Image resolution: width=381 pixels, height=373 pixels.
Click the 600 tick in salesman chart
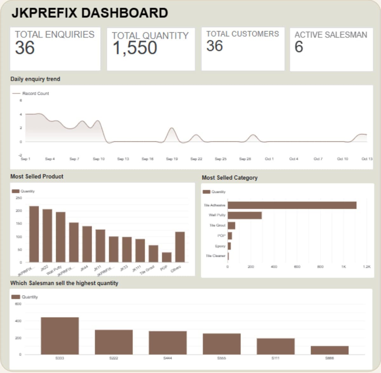tap(18, 304)
